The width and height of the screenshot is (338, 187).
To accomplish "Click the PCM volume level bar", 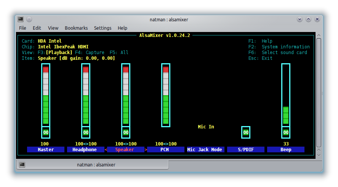I will [166, 95].
